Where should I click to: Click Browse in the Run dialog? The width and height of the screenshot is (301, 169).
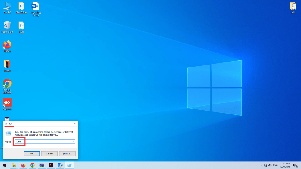(x=67, y=153)
